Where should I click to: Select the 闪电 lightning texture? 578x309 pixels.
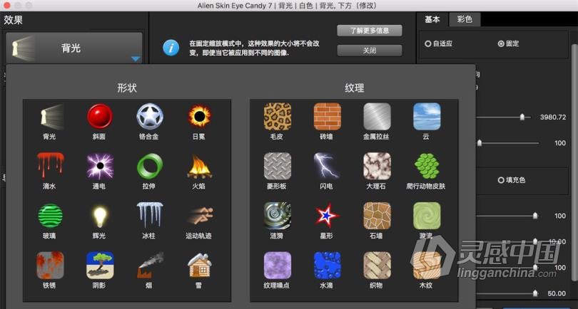click(x=327, y=167)
